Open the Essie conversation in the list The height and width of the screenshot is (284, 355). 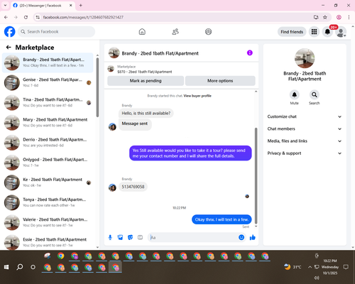point(48,242)
